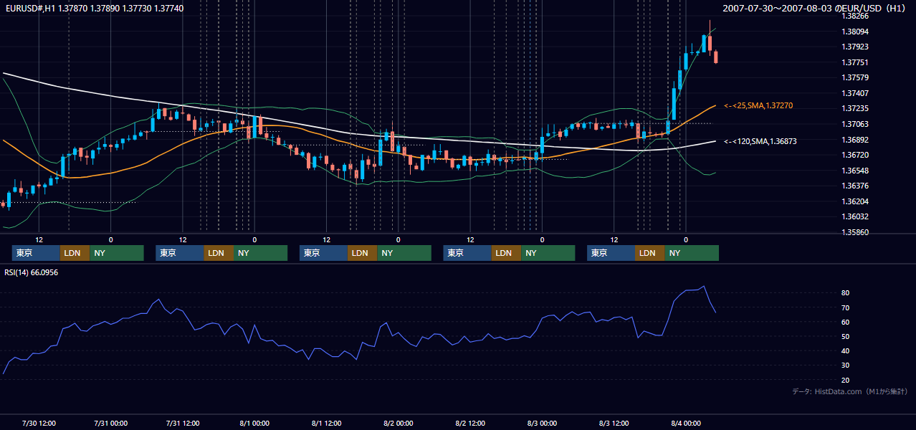The image size is (916, 430).
Task: Click the 8/2 12:00 time label
Action: 470,423
